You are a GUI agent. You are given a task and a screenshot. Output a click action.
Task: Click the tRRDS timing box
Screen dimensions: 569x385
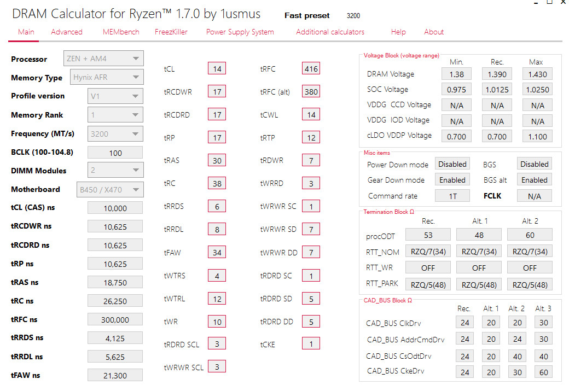(217, 206)
